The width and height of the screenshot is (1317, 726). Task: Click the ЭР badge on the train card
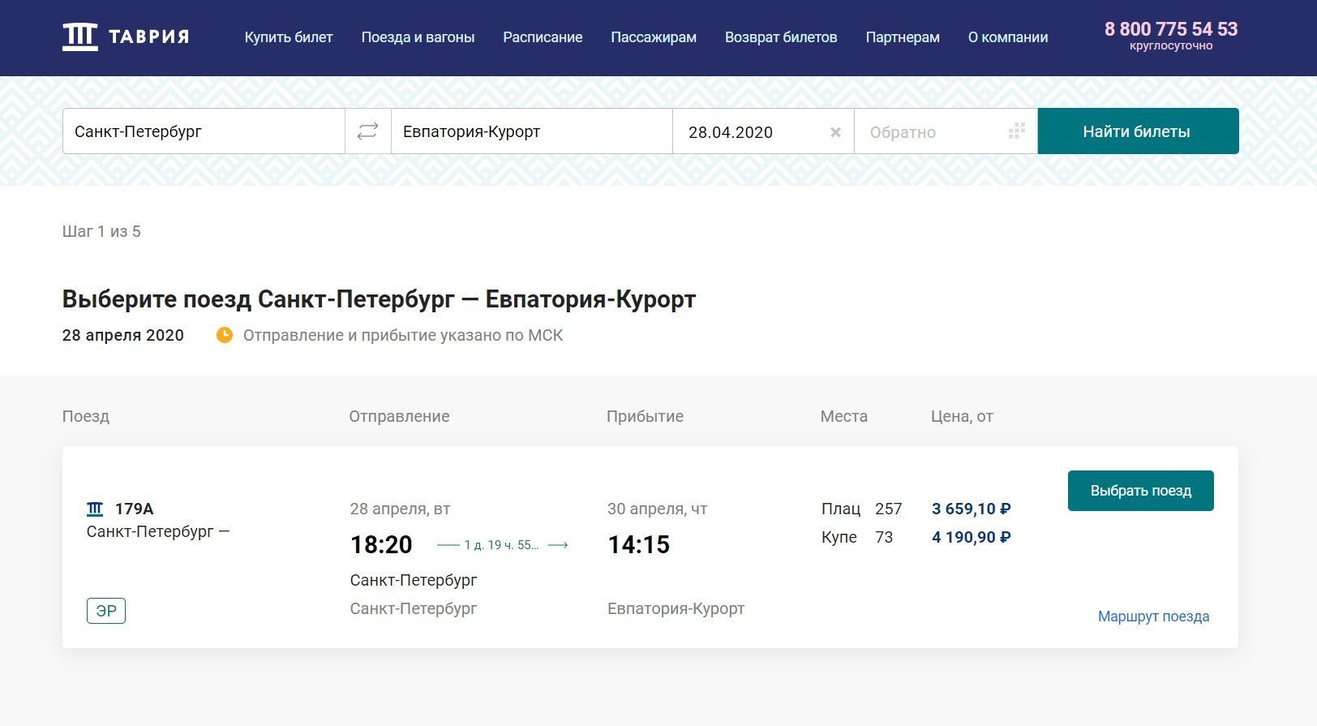click(x=106, y=611)
